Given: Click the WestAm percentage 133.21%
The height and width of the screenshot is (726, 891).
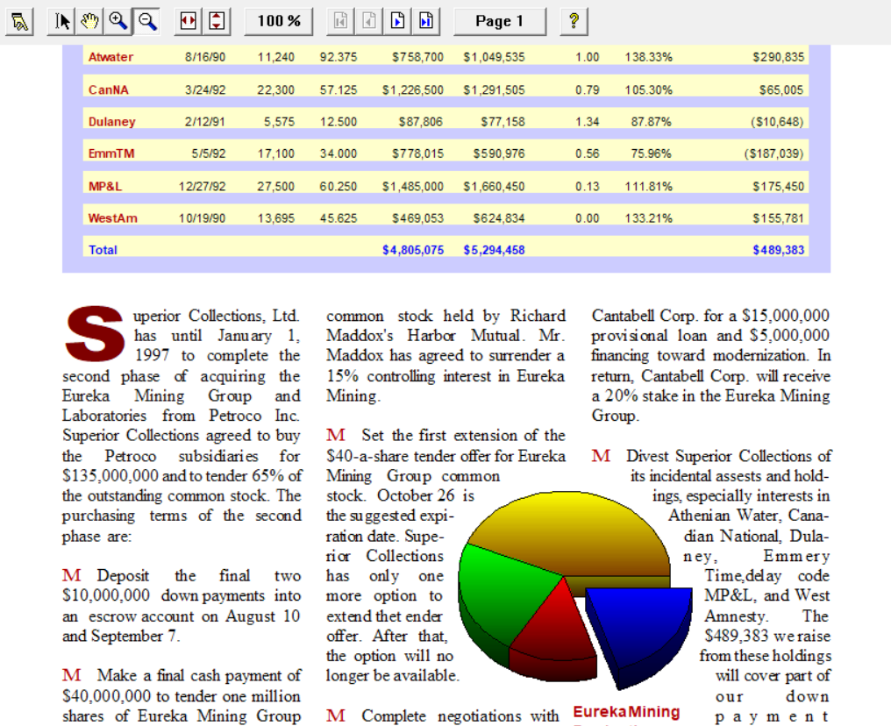Looking at the screenshot, I should click(648, 218).
